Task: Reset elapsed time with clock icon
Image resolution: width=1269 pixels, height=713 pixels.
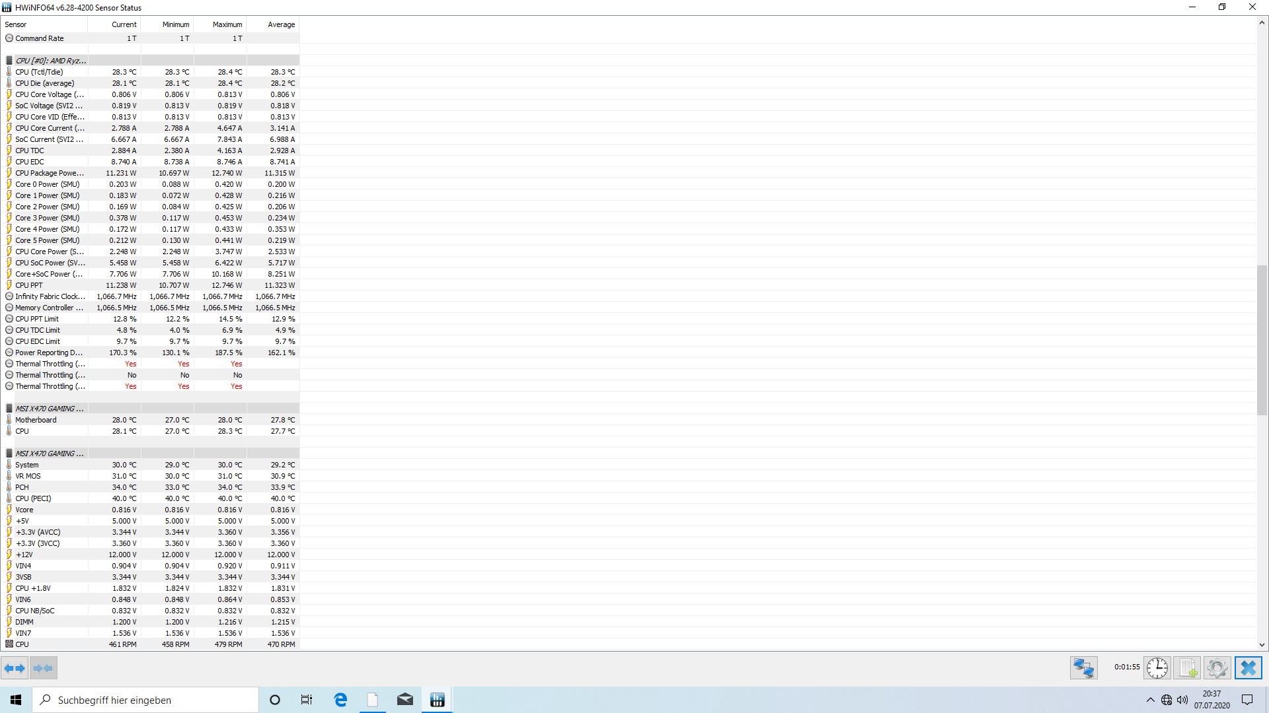Action: pyautogui.click(x=1157, y=668)
